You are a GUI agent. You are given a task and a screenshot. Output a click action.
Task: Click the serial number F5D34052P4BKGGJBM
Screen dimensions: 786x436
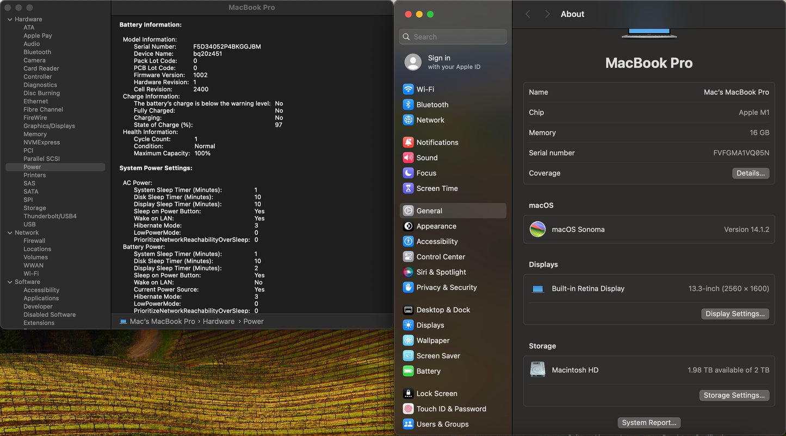point(227,47)
